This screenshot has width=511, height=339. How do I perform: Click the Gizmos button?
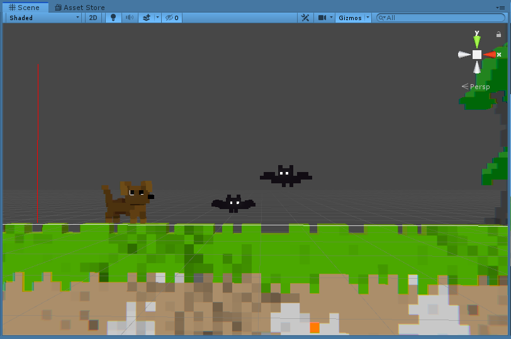coord(350,18)
